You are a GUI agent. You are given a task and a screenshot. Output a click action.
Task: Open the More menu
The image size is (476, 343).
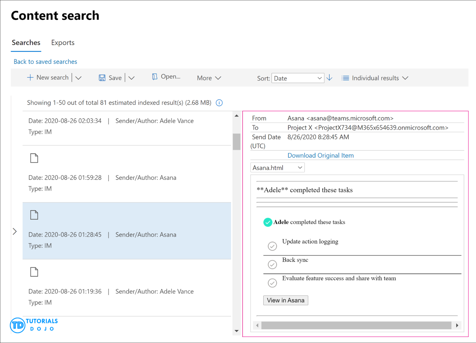pos(209,78)
